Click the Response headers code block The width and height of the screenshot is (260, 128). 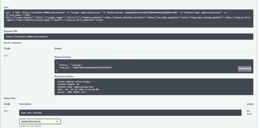154,87
